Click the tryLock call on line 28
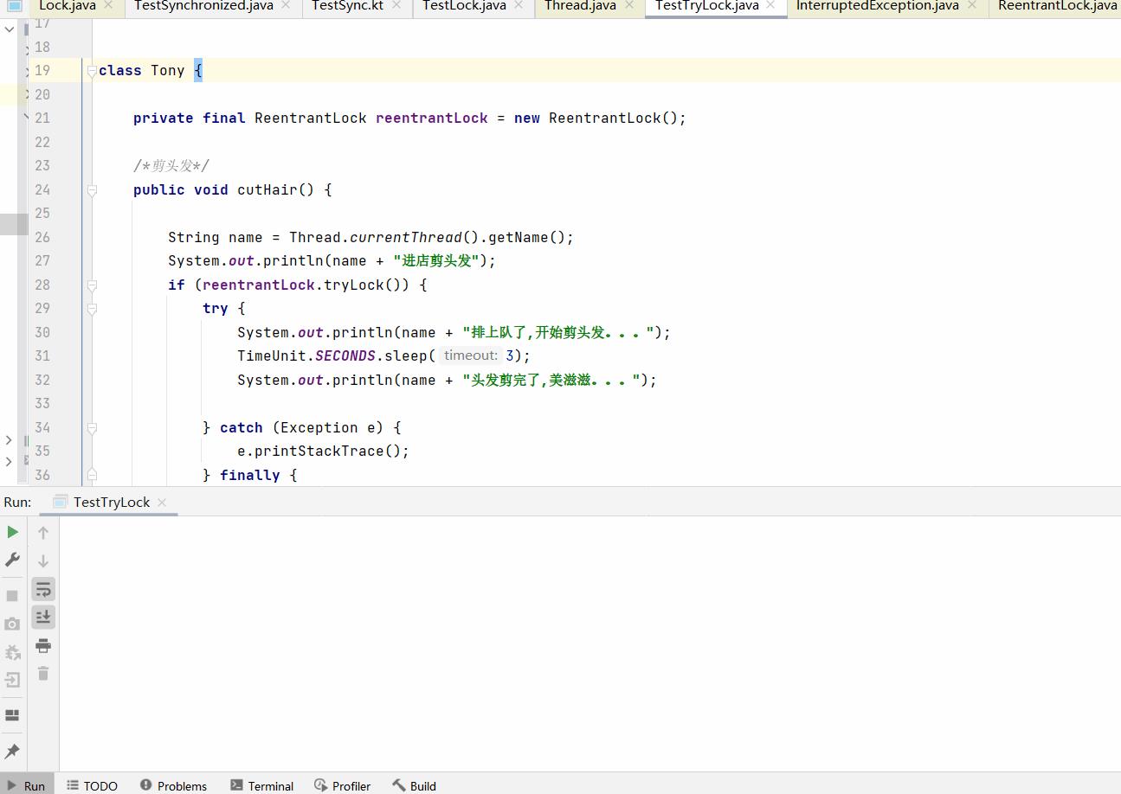 354,285
